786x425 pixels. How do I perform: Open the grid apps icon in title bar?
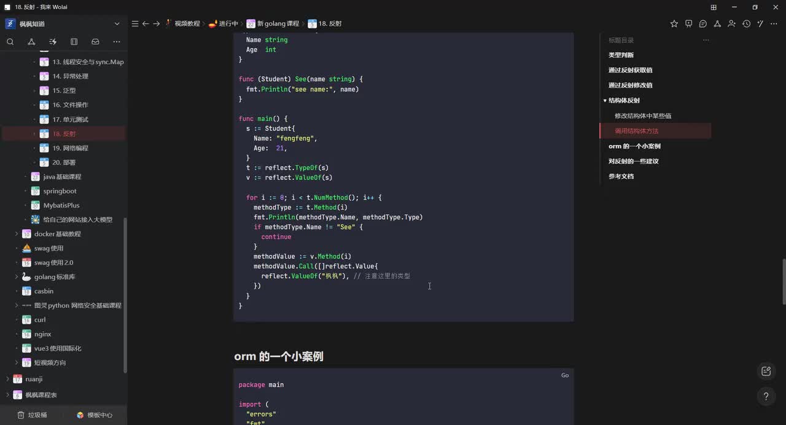pos(714,7)
